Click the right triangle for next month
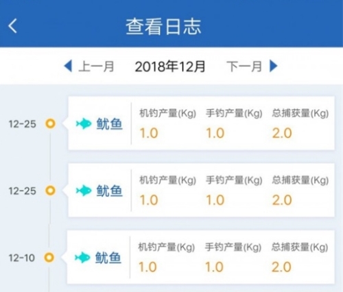Viewport: 343px width, 292px height. point(274,66)
